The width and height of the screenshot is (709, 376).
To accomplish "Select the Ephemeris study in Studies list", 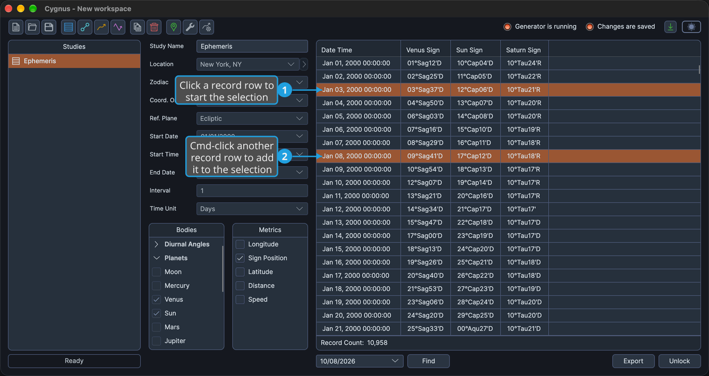I will click(x=74, y=61).
